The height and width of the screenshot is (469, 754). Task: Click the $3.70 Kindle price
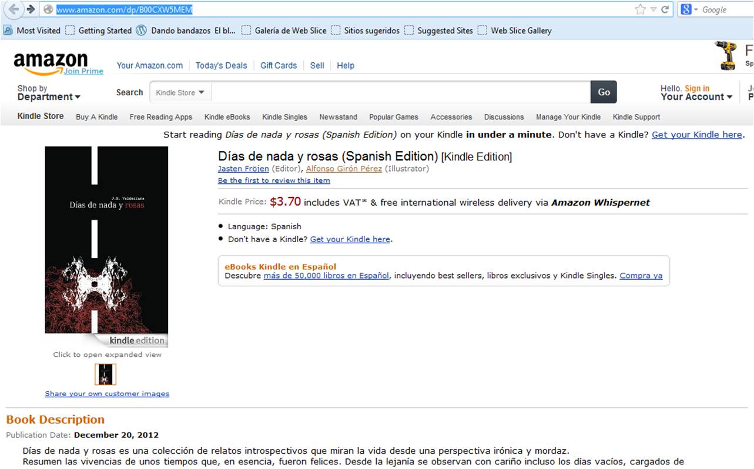pos(285,202)
